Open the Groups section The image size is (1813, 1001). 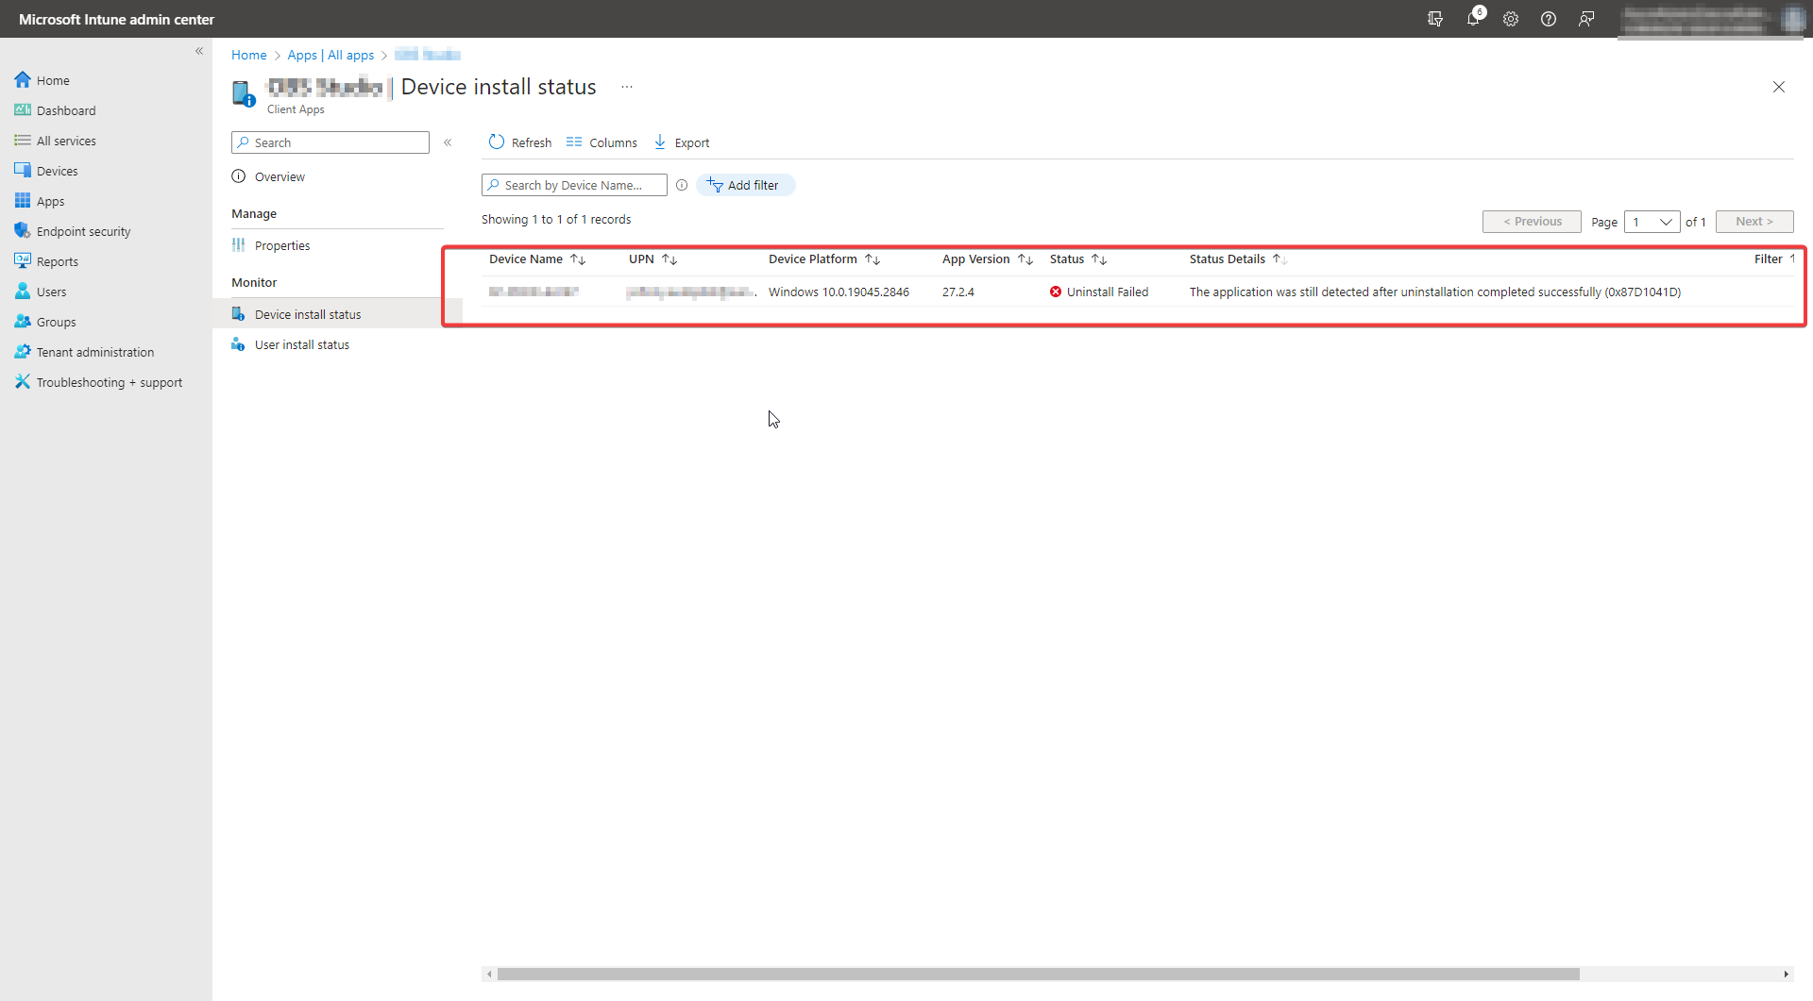tap(55, 321)
